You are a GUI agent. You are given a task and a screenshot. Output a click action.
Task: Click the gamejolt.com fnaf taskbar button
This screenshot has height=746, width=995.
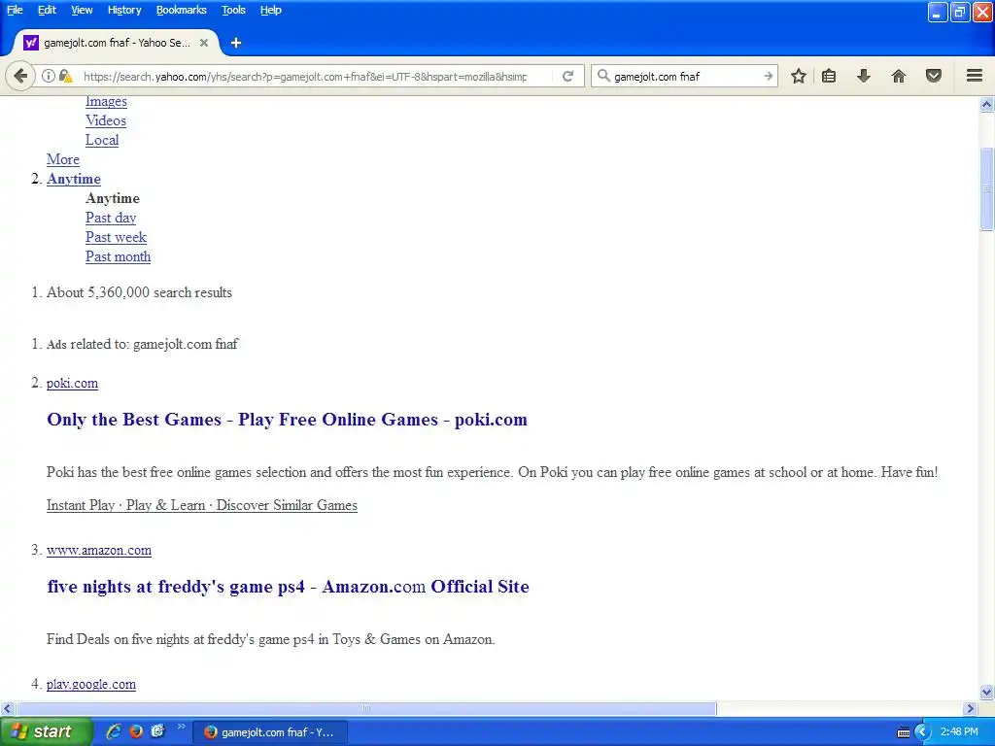point(270,732)
